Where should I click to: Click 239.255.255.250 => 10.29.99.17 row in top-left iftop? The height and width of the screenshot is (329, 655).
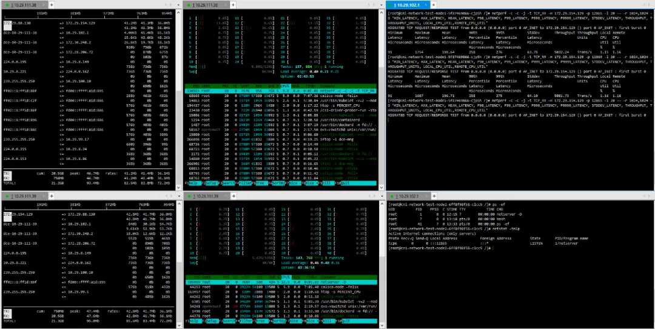click(x=87, y=139)
